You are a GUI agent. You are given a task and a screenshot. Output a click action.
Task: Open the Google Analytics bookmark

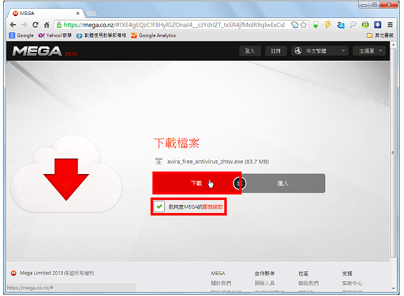point(154,35)
